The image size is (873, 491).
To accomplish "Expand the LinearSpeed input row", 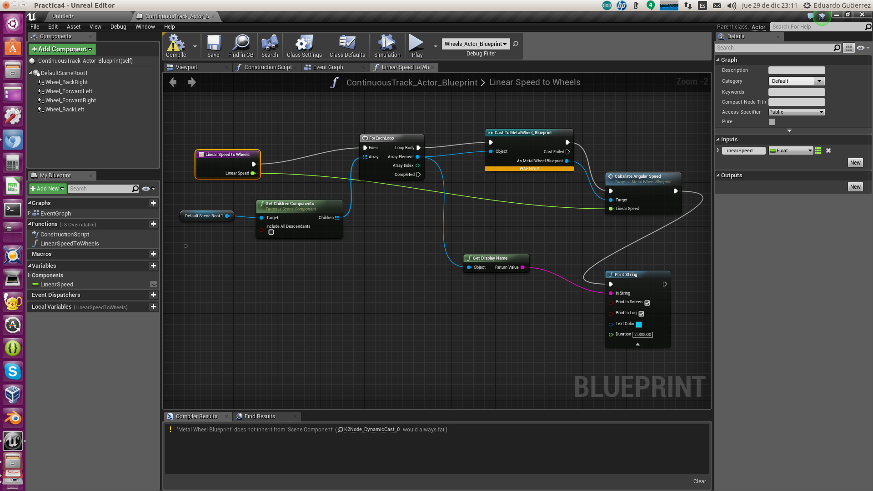I will [x=718, y=150].
